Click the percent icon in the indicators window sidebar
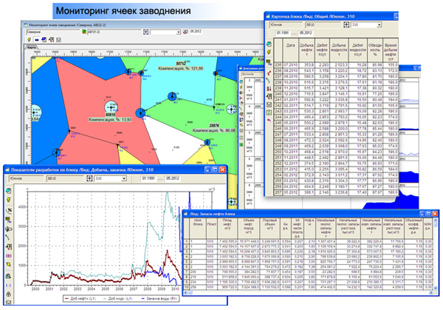 pyautogui.click(x=9, y=210)
